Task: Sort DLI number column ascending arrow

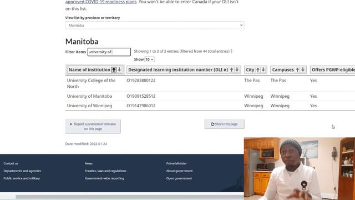Action: (x=232, y=70)
